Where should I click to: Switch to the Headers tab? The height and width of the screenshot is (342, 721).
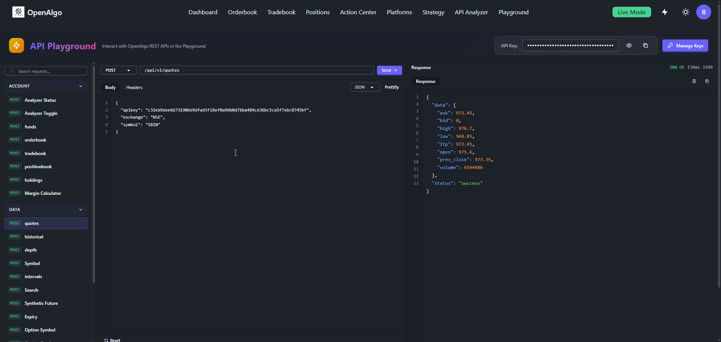click(x=134, y=87)
